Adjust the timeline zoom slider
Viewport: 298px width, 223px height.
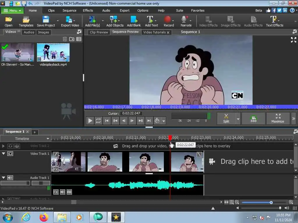click(271, 202)
